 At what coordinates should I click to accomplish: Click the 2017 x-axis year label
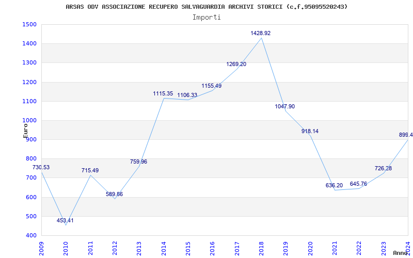pos(237,248)
